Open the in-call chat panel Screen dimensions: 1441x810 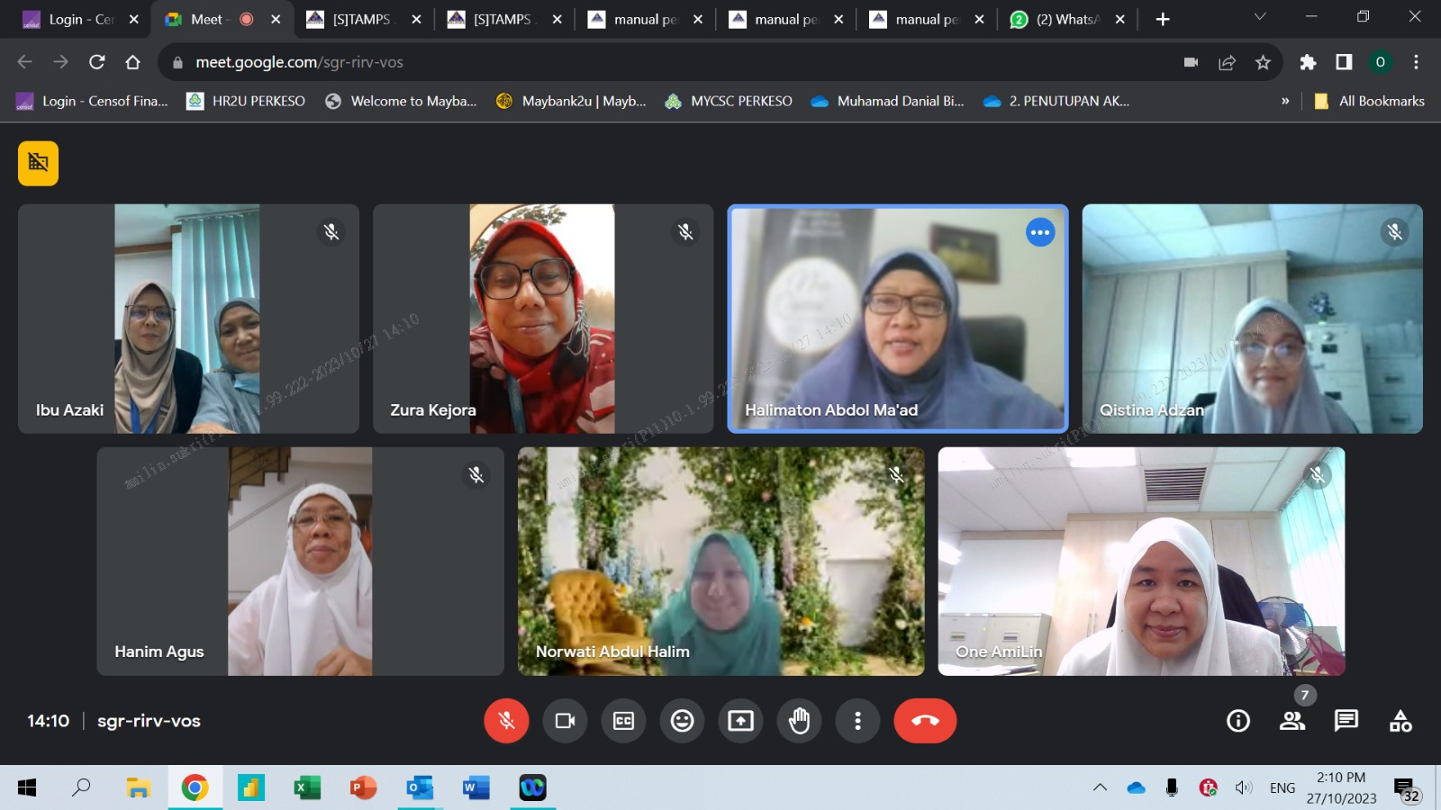1346,721
